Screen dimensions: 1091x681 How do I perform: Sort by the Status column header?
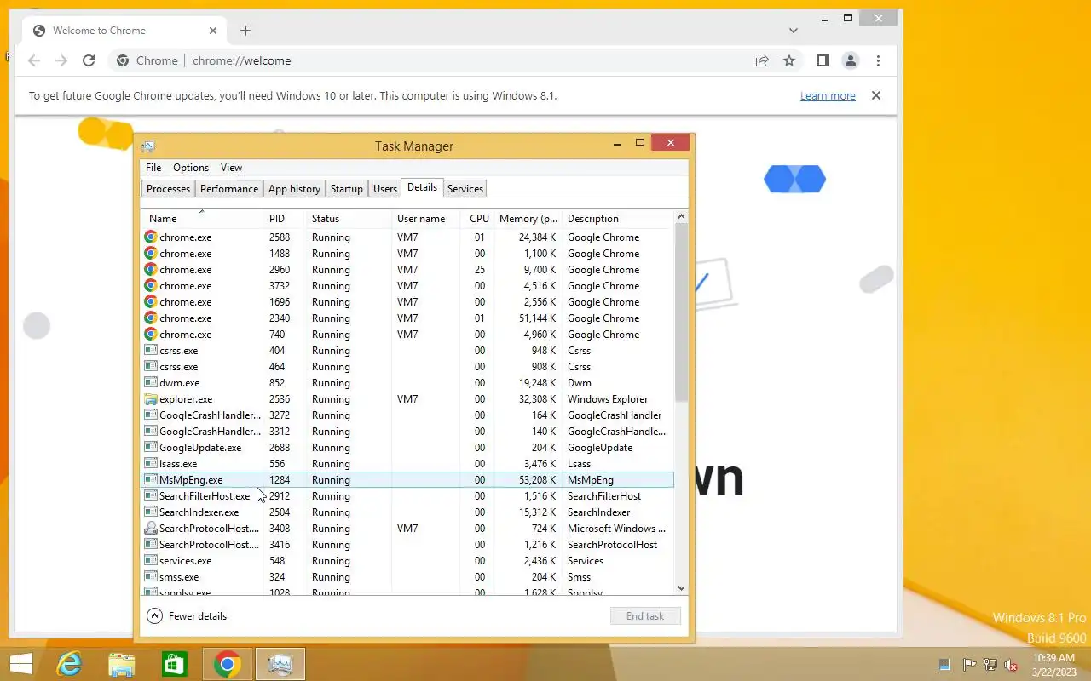point(349,219)
